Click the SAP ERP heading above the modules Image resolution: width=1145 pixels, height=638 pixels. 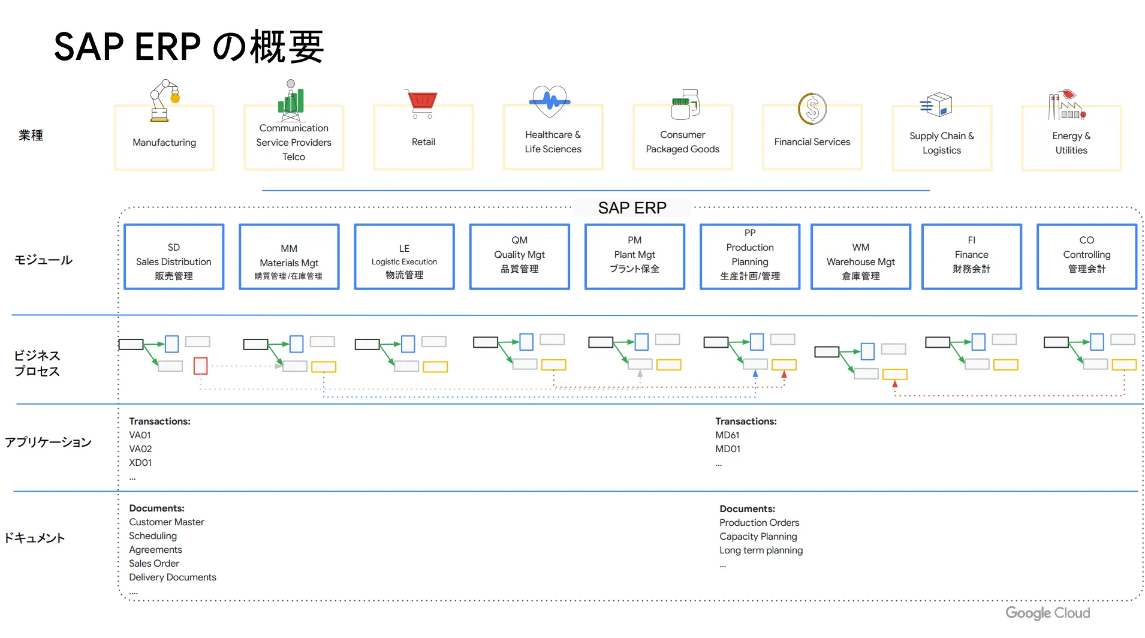pyautogui.click(x=632, y=207)
